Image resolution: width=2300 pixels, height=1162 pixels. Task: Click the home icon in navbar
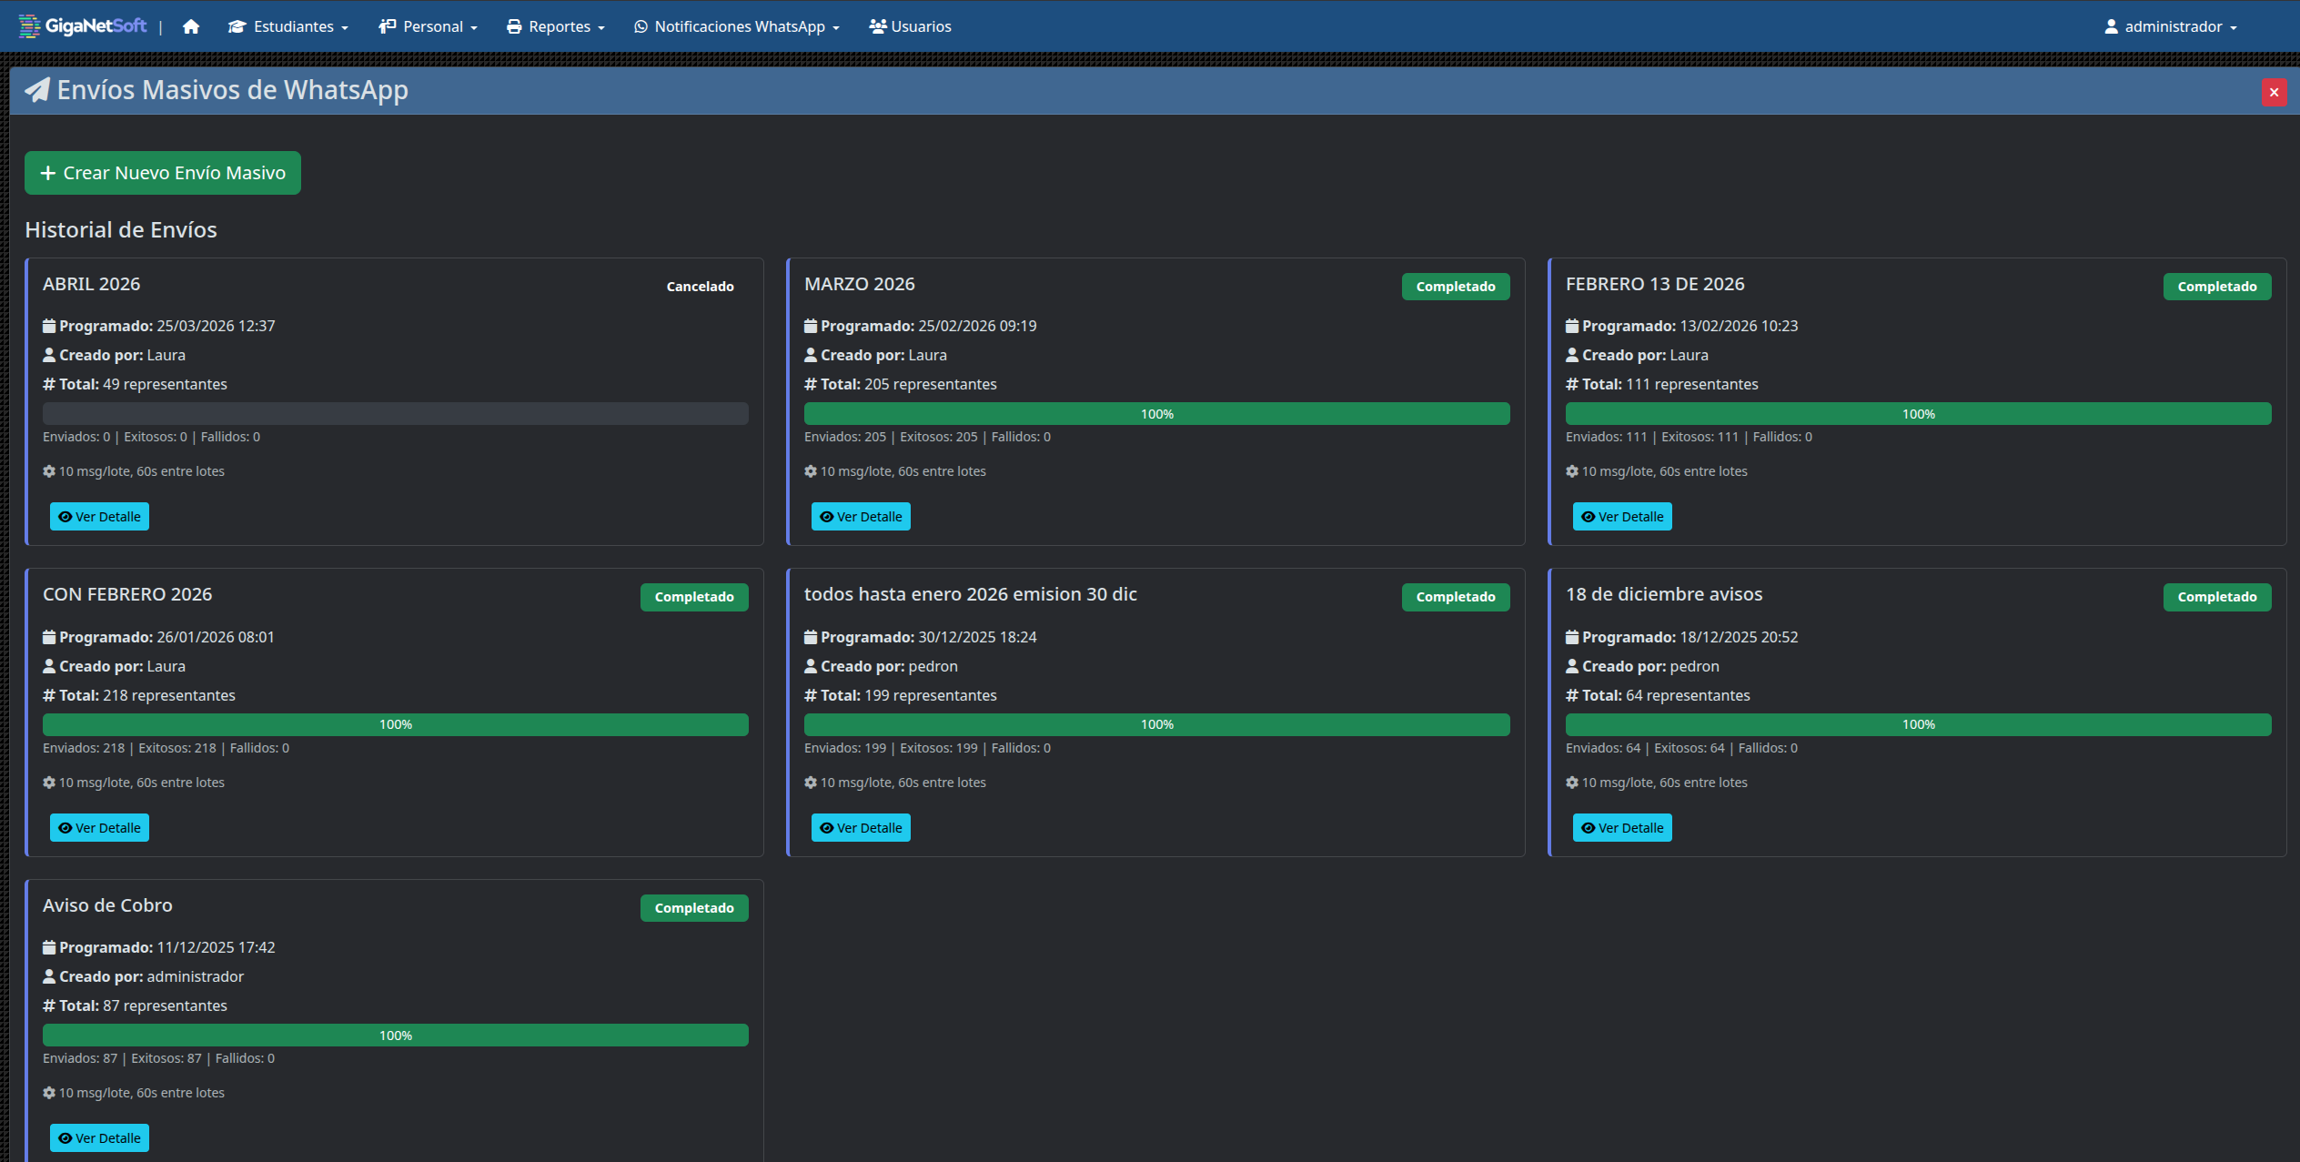(x=190, y=26)
